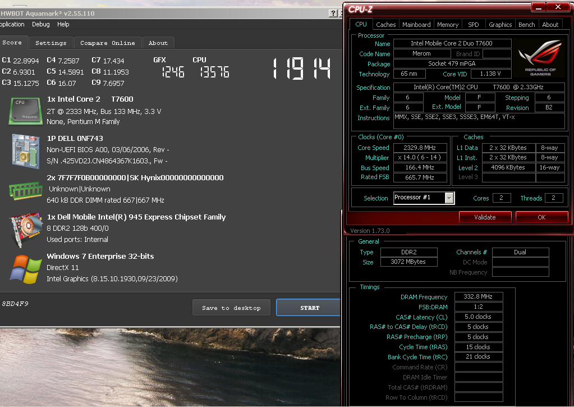Click the Windows logo icon in Aquamark
Viewport: 574px width, 407px height.
pyautogui.click(x=26, y=269)
